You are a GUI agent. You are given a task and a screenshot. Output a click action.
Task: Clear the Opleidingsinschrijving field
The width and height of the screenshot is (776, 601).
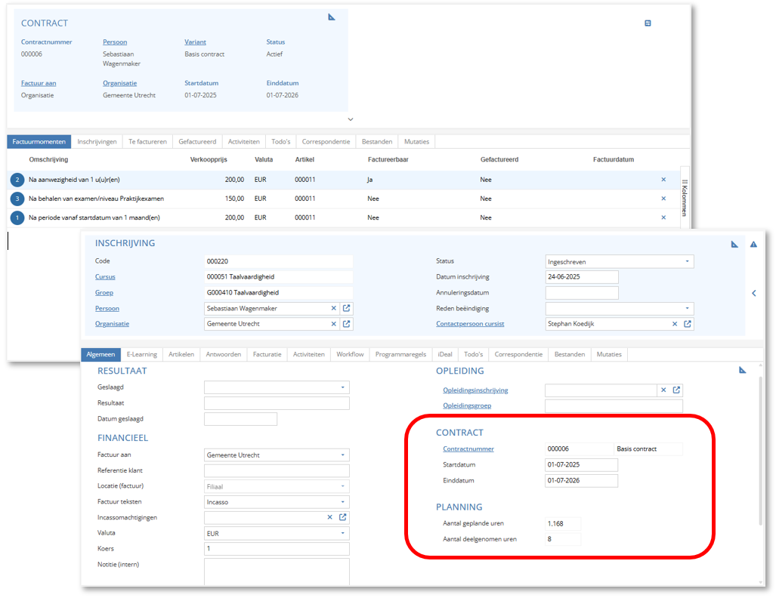tap(663, 390)
